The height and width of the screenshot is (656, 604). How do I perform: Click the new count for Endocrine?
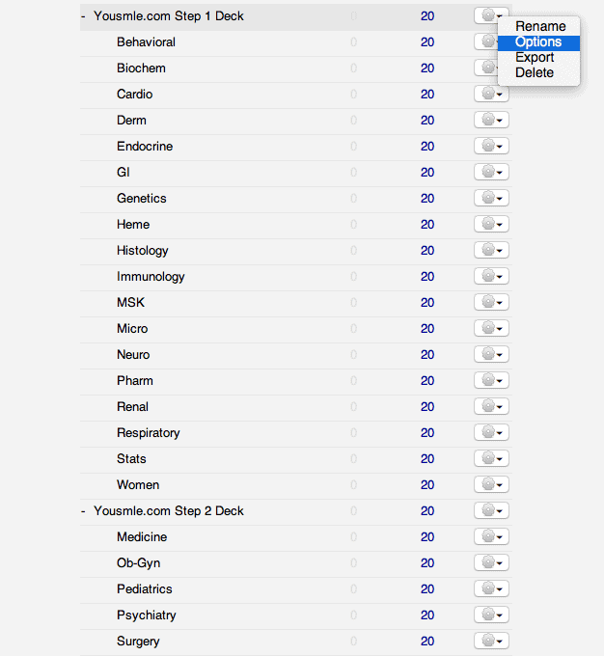427,146
